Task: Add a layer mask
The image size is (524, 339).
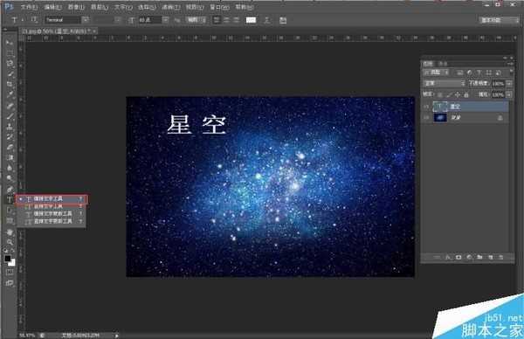Action: click(458, 257)
